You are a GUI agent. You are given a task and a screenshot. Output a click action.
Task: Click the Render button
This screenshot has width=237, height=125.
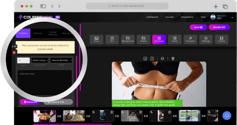point(219,27)
